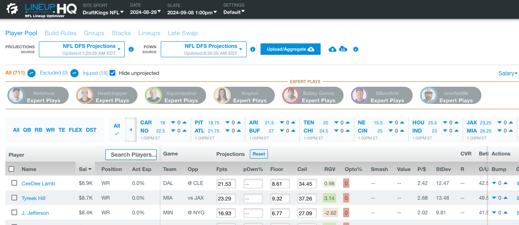Switch to the Player Pool tab

pyautogui.click(x=21, y=33)
